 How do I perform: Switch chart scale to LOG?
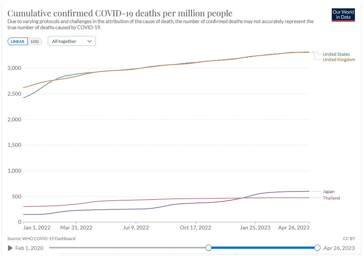pyautogui.click(x=35, y=41)
